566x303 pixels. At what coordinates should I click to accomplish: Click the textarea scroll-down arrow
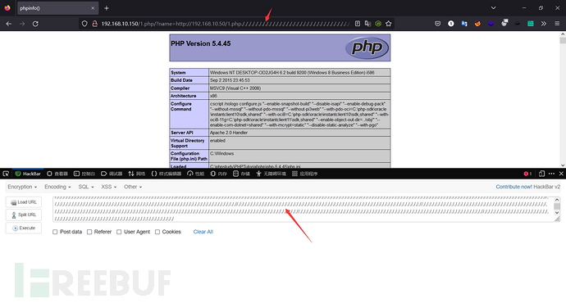point(557,213)
